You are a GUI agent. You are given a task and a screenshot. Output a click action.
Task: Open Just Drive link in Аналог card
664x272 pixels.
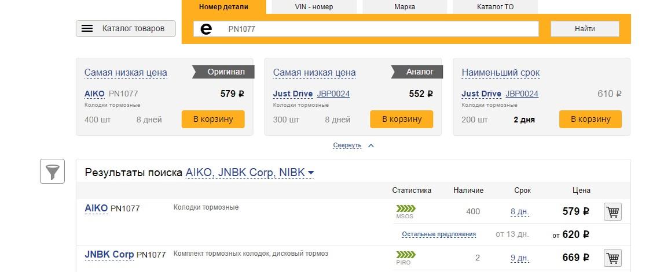tap(293, 94)
